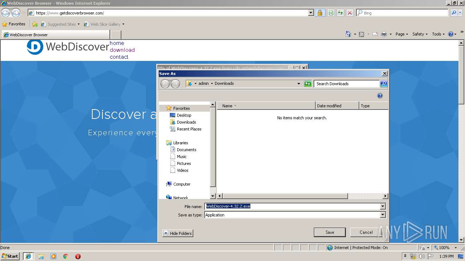This screenshot has width=465, height=261.
Task: Click the Read Mail icon
Action: coord(375,34)
